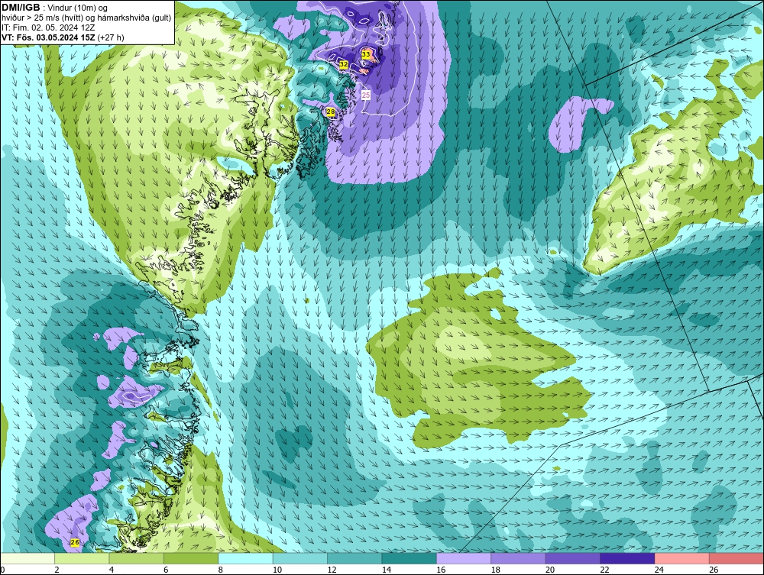Click the legend tick label 26

(714, 570)
